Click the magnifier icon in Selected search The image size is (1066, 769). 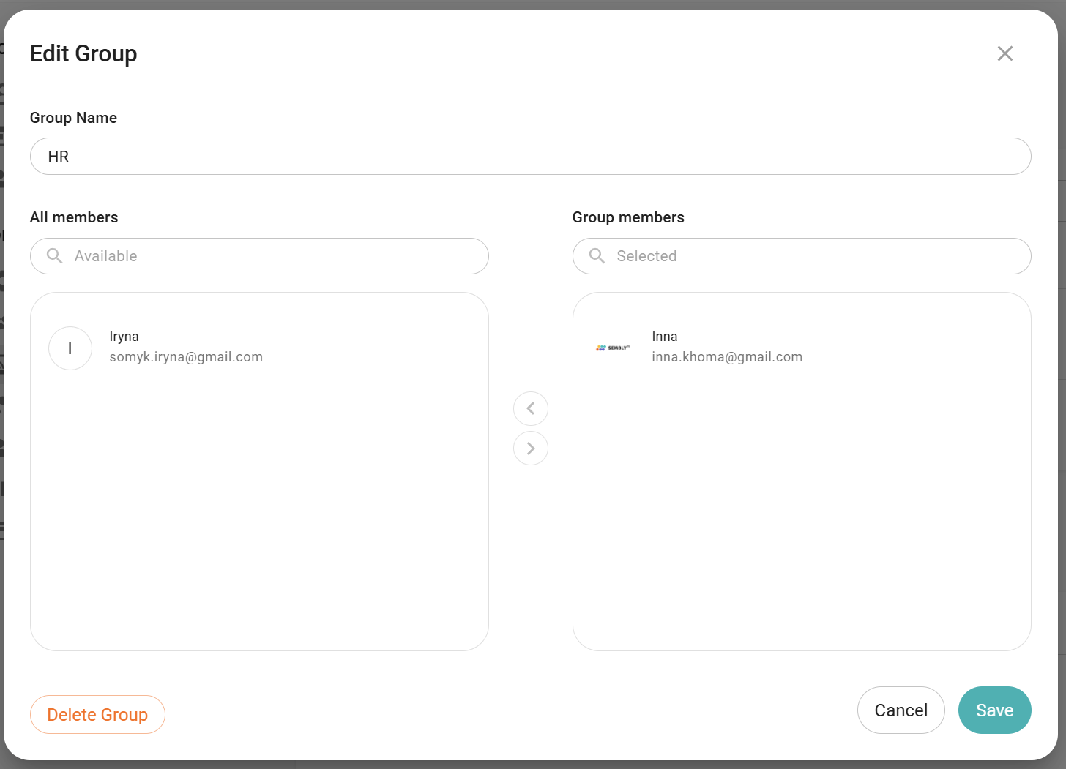tap(597, 256)
